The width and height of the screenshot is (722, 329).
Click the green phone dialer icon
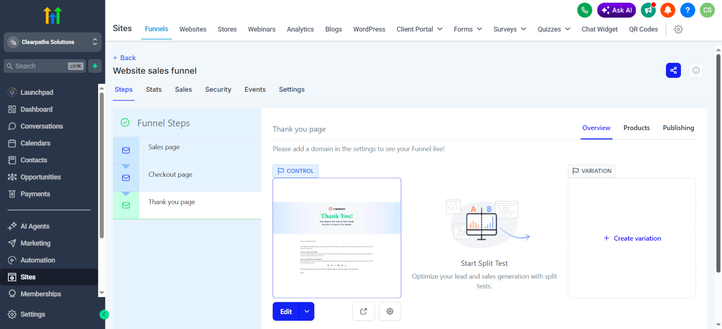coord(585,10)
